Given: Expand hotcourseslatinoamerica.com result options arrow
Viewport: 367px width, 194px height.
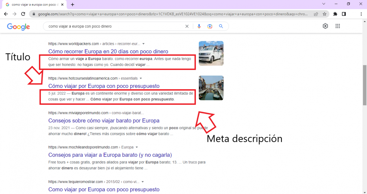Looking at the screenshot, I should 141,78.
